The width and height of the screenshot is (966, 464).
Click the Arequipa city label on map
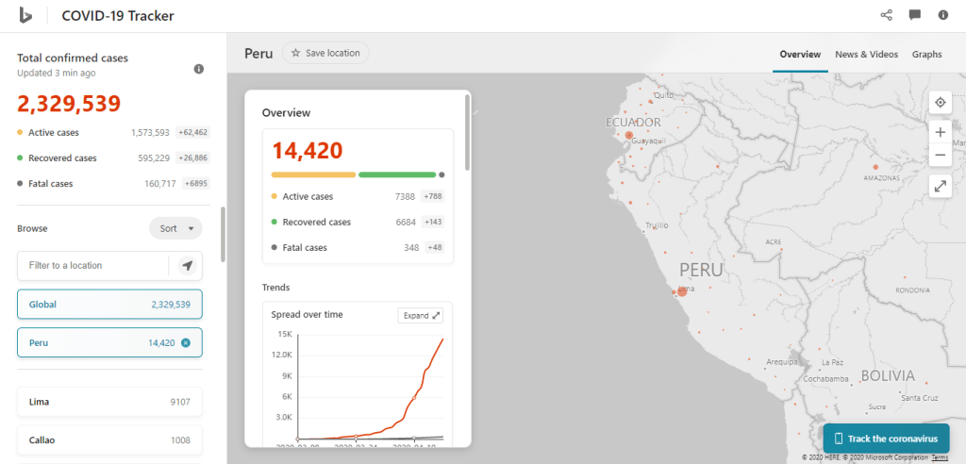[782, 362]
